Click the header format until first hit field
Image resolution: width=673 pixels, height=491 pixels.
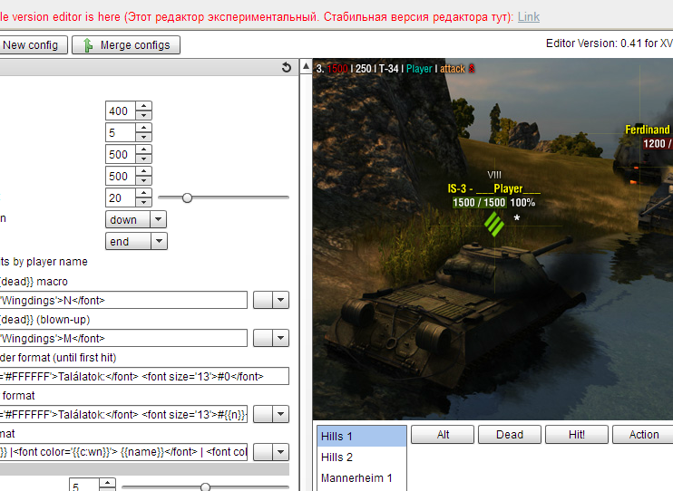click(x=144, y=376)
